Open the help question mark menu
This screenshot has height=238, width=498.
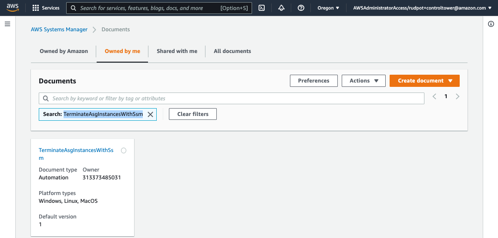(x=301, y=8)
